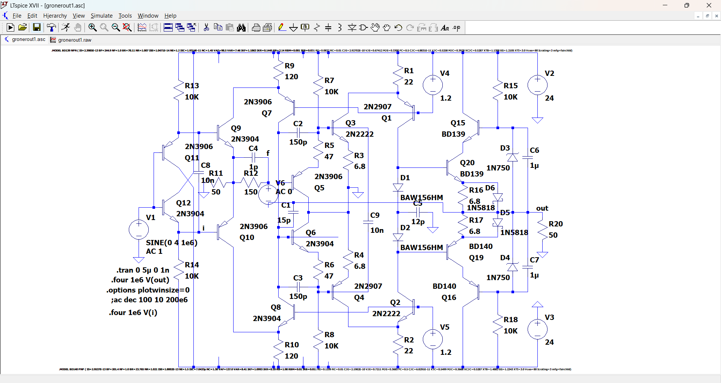Select the Copy toolbar icon
The image size is (721, 383).
coord(218,27)
